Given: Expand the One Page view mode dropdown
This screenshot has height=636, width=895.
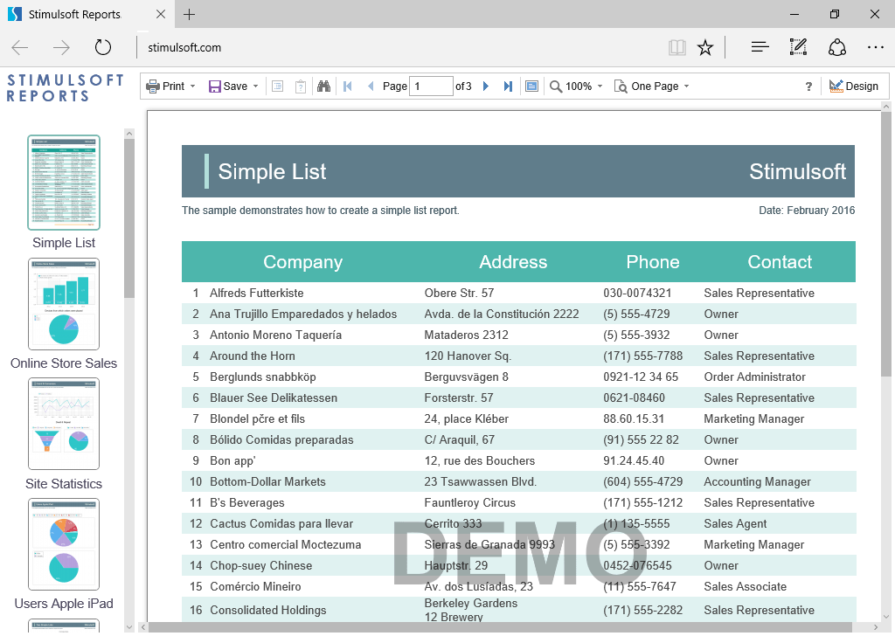Looking at the screenshot, I should point(687,86).
